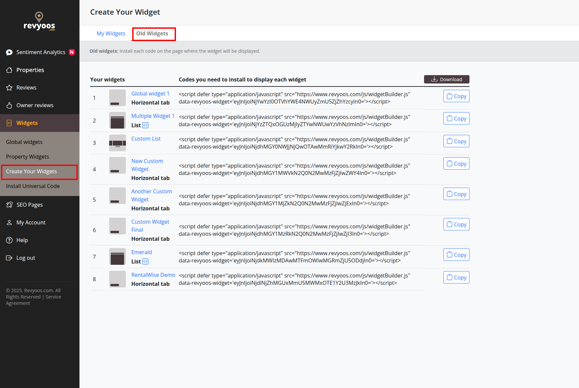
Task: Click the RentalWise Demo script code text
Action: click(295, 279)
